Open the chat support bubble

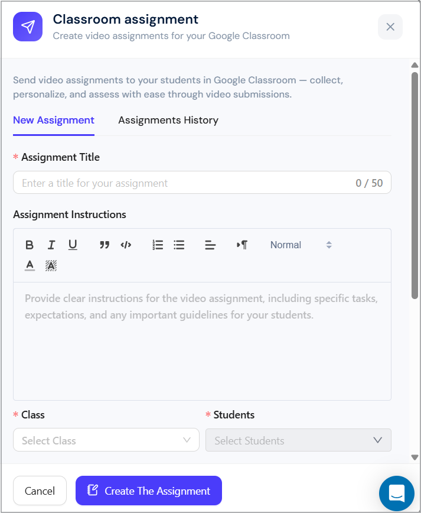point(397,493)
